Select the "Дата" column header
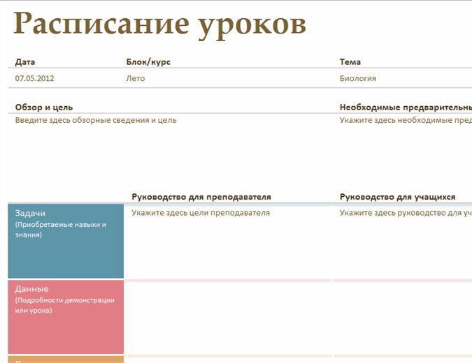This screenshot has height=363, width=472. pos(24,62)
